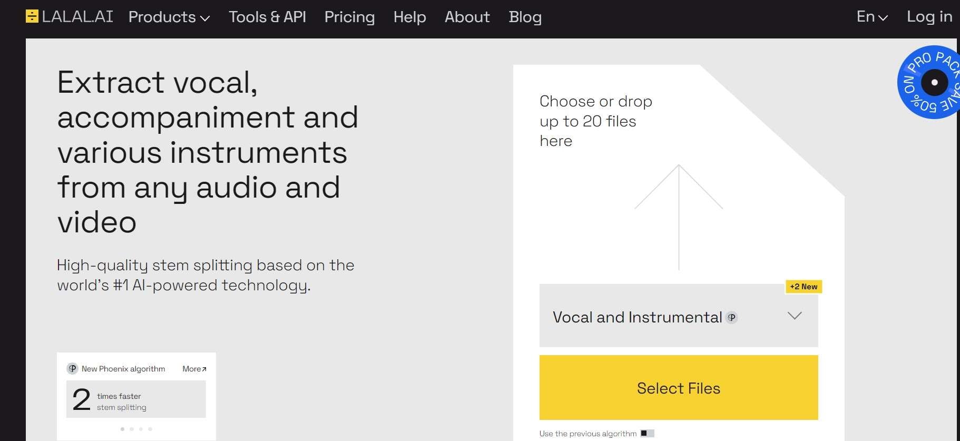The width and height of the screenshot is (960, 441).
Task: Click the +2 New yellow badge
Action: click(804, 287)
